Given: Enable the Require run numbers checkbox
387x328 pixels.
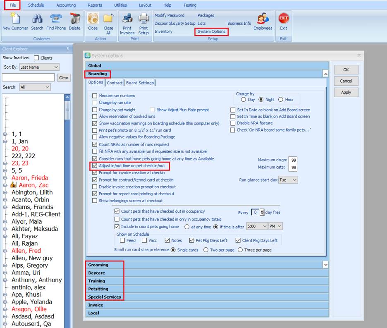Looking at the screenshot, I should click(95, 96).
